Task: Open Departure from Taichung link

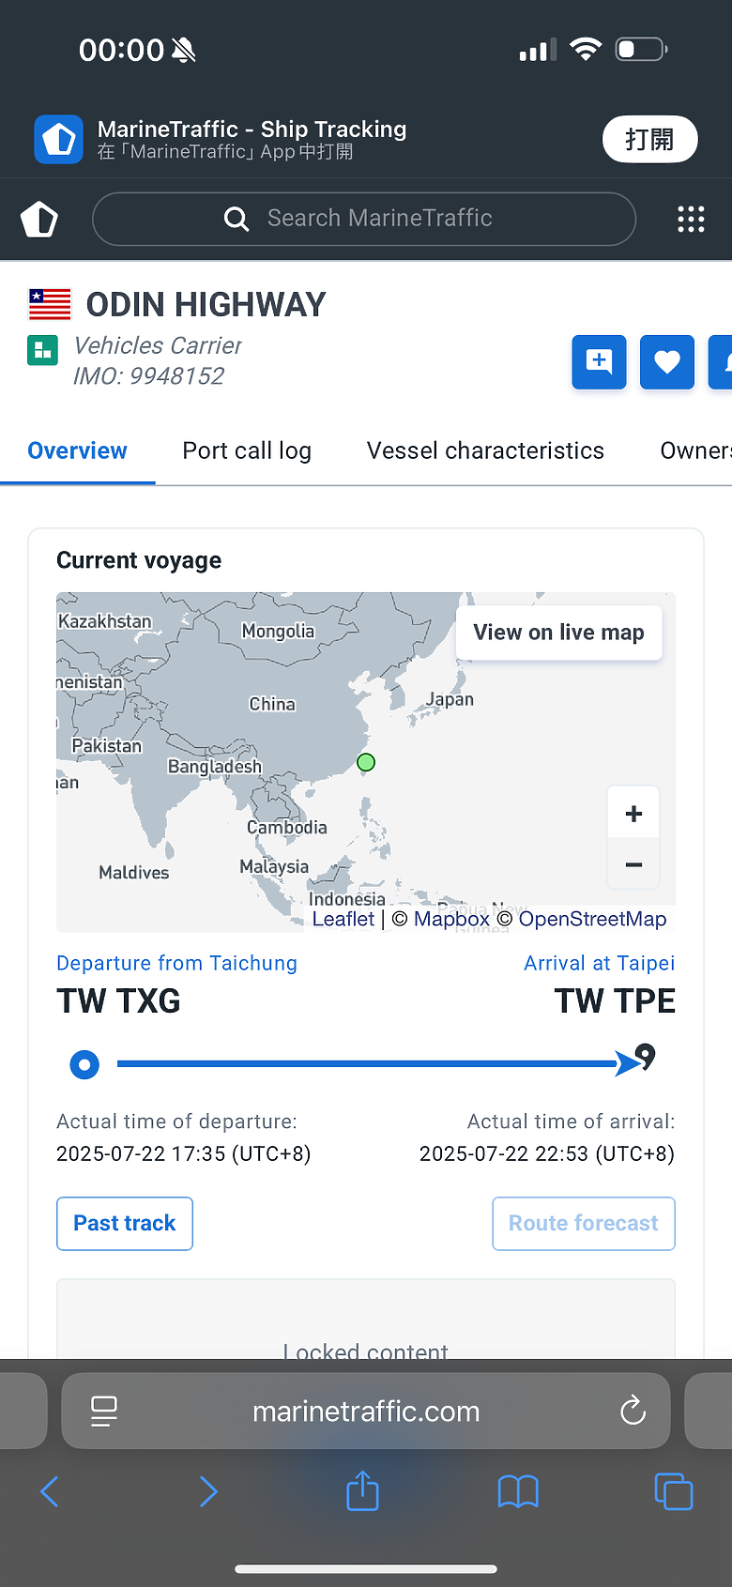Action: click(x=176, y=963)
